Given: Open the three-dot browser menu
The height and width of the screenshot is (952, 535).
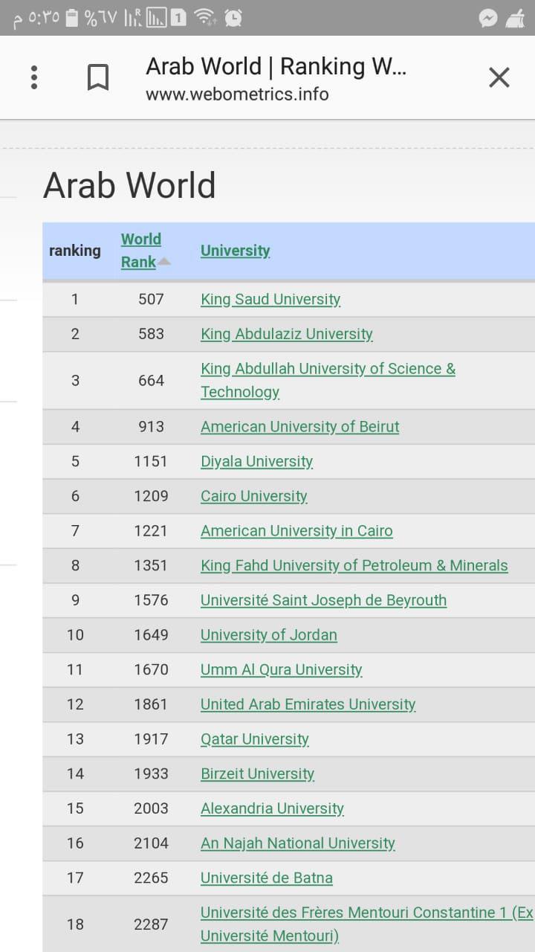Looking at the screenshot, I should tap(34, 77).
